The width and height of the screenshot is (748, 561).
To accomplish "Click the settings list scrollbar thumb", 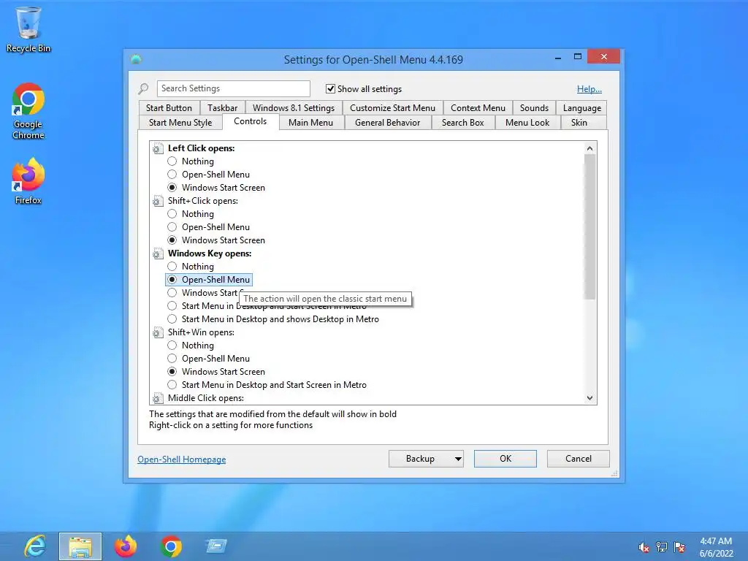I will 590,227.
